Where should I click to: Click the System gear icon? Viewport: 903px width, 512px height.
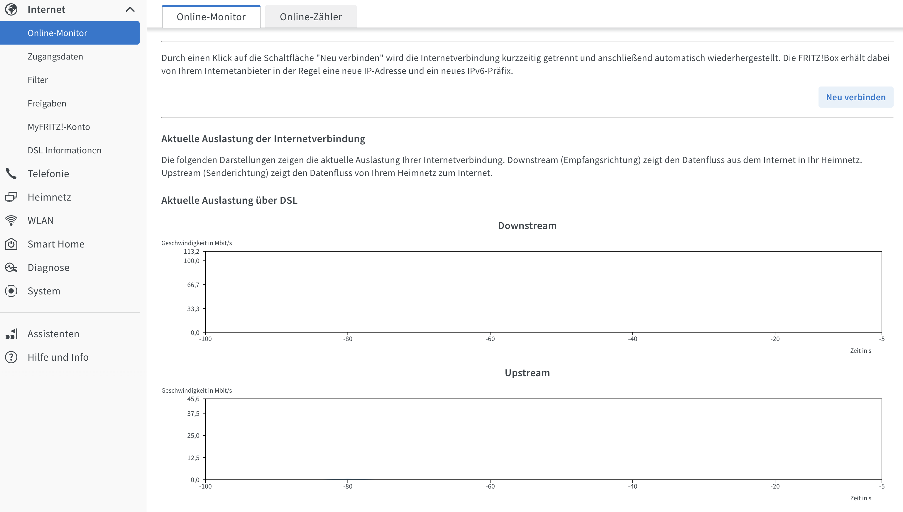click(x=11, y=291)
